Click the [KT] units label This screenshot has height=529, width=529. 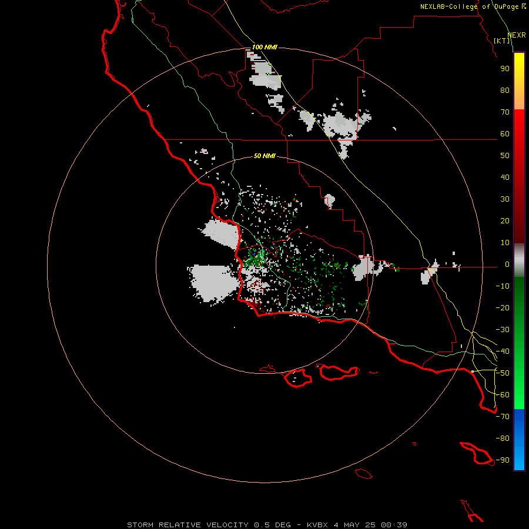pyautogui.click(x=502, y=41)
